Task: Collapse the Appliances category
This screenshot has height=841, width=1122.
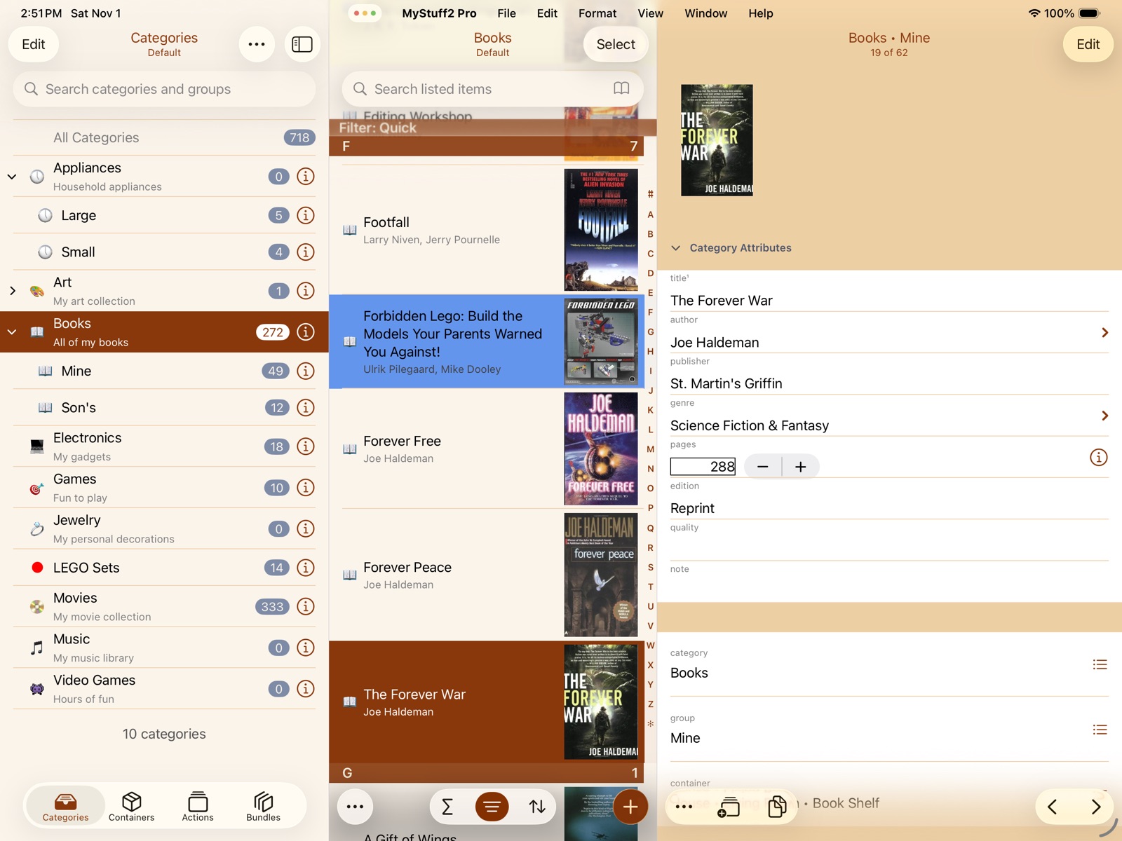Action: point(12,177)
